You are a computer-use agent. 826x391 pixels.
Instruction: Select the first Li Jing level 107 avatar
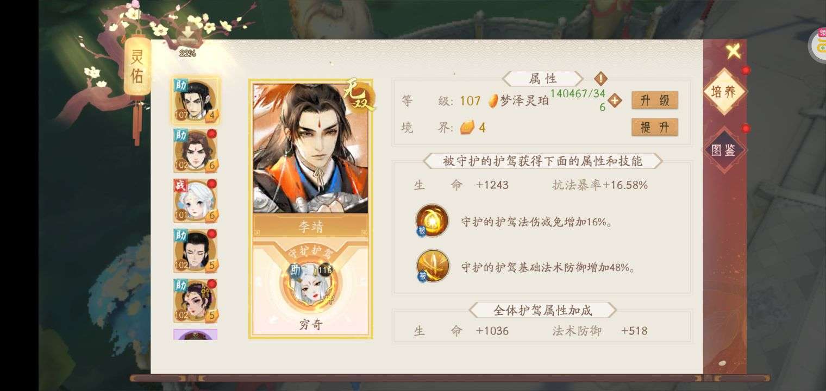tap(196, 102)
